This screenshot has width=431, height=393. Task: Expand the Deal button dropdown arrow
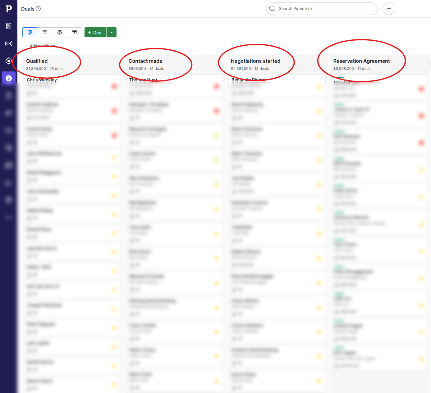pyautogui.click(x=111, y=32)
